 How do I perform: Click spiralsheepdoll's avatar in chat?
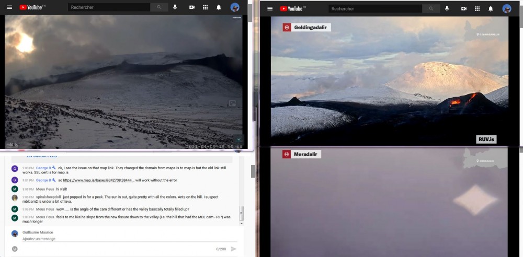pos(15,198)
